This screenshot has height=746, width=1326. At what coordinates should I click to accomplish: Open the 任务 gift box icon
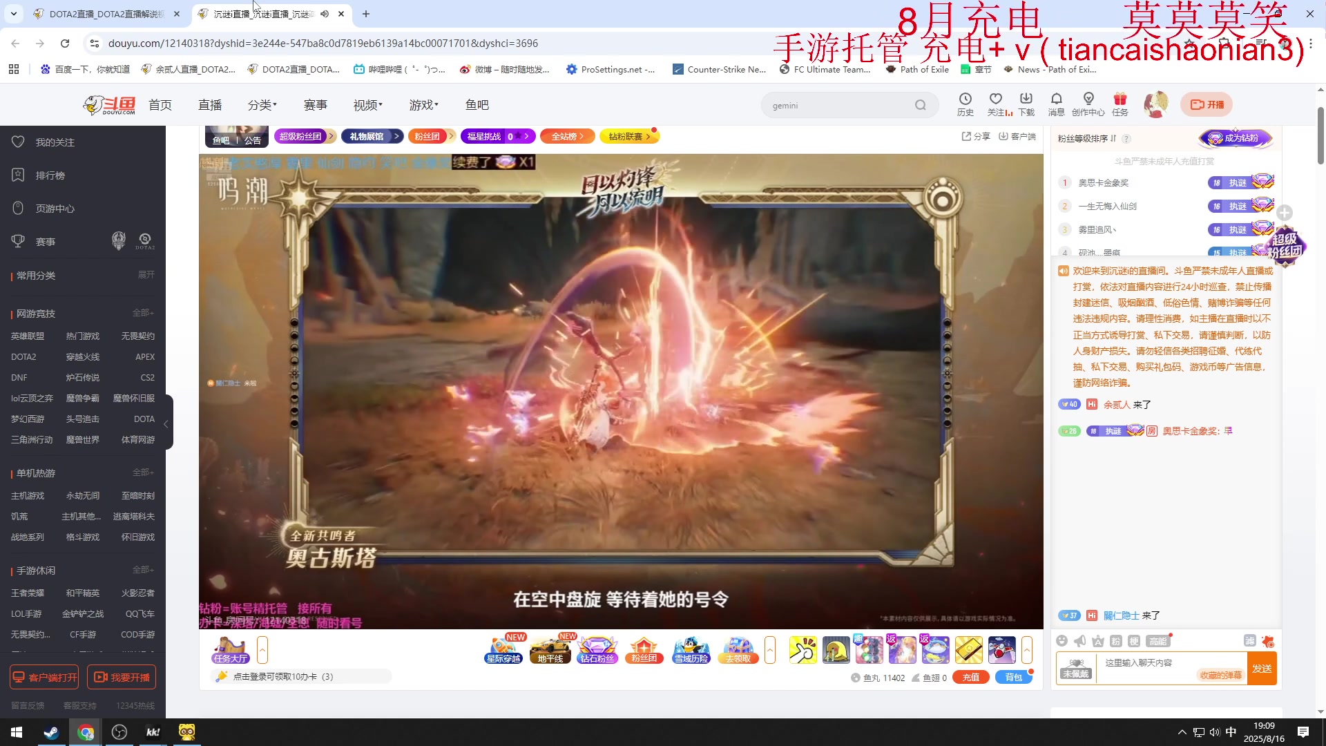(x=1120, y=104)
